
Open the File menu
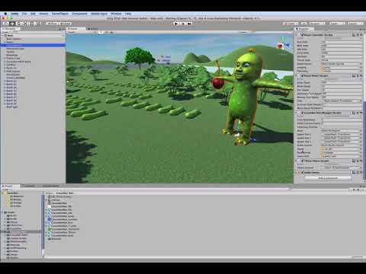[24, 14]
